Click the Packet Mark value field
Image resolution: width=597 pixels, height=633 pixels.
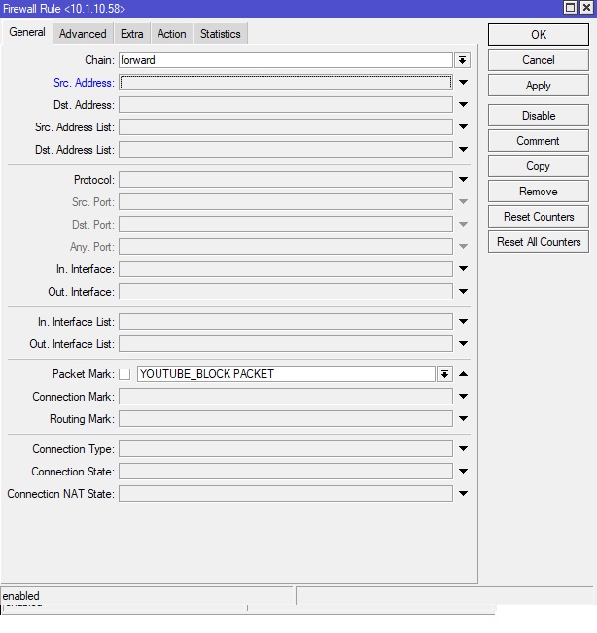pyautogui.click(x=286, y=374)
